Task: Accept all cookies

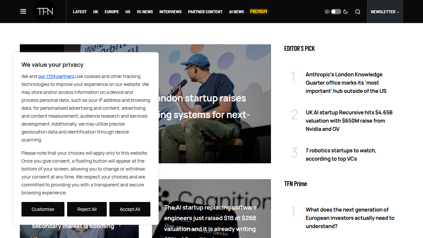Action: [x=130, y=209]
